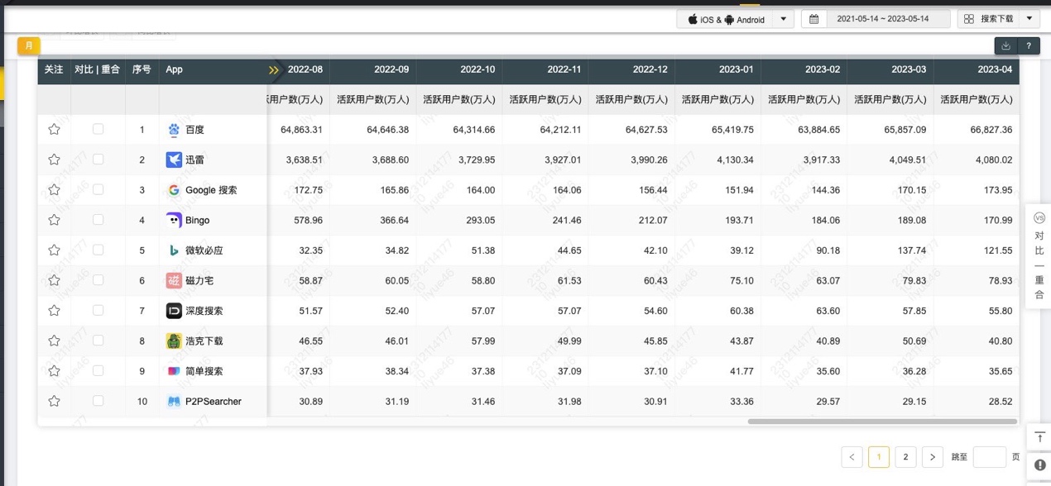This screenshot has height=486, width=1051.
Task: Expand columns with yellow double-arrow icon
Action: pos(274,70)
